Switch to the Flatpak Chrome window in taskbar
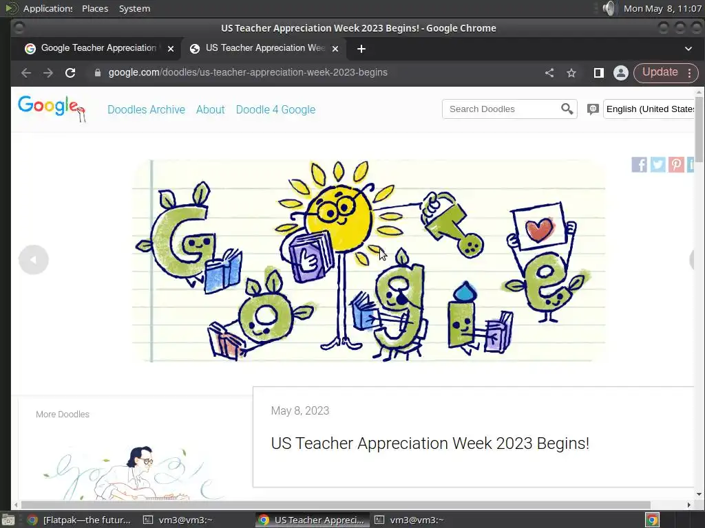Viewport: 705px width, 528px height. [x=80, y=520]
